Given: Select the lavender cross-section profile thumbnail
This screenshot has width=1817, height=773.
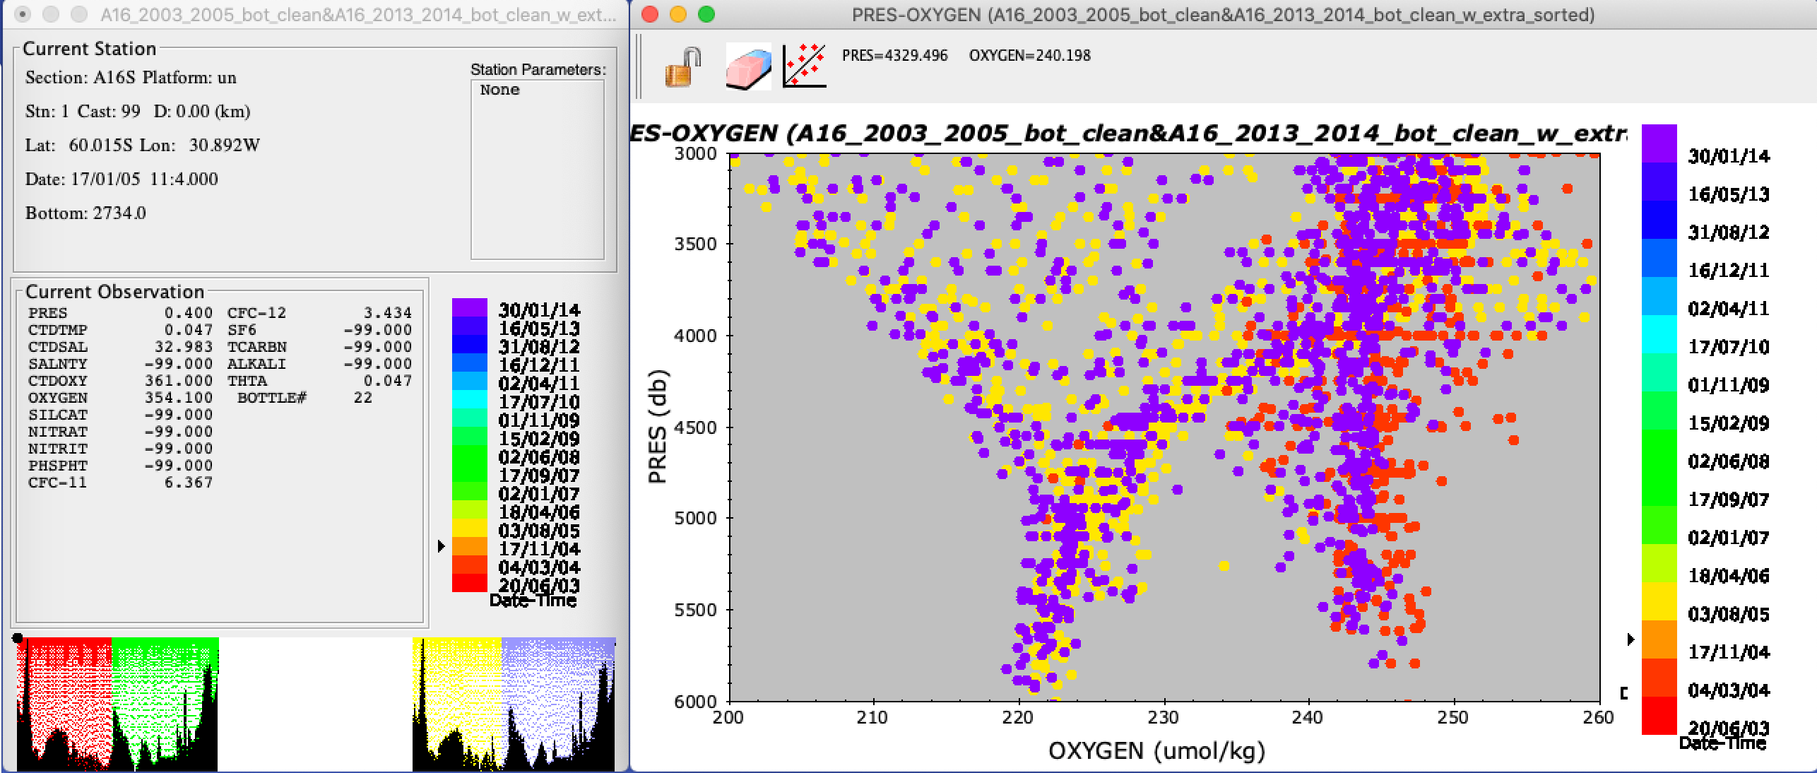Looking at the screenshot, I should point(558,704).
